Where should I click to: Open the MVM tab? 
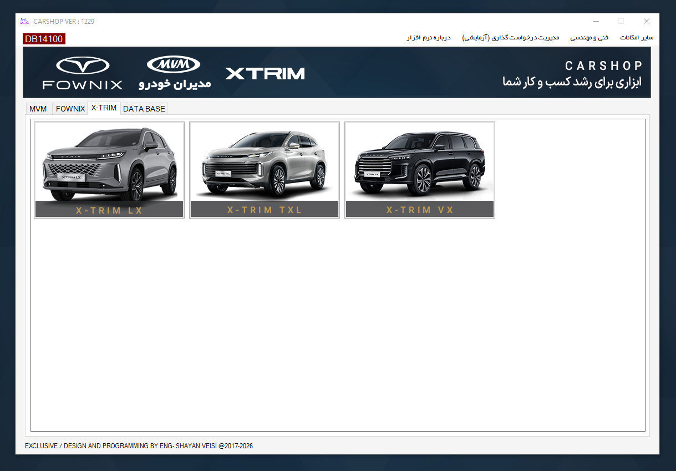point(38,109)
